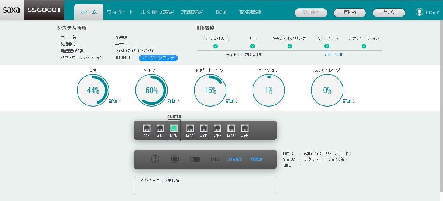Click the LAN1 port icon

tap(160, 128)
